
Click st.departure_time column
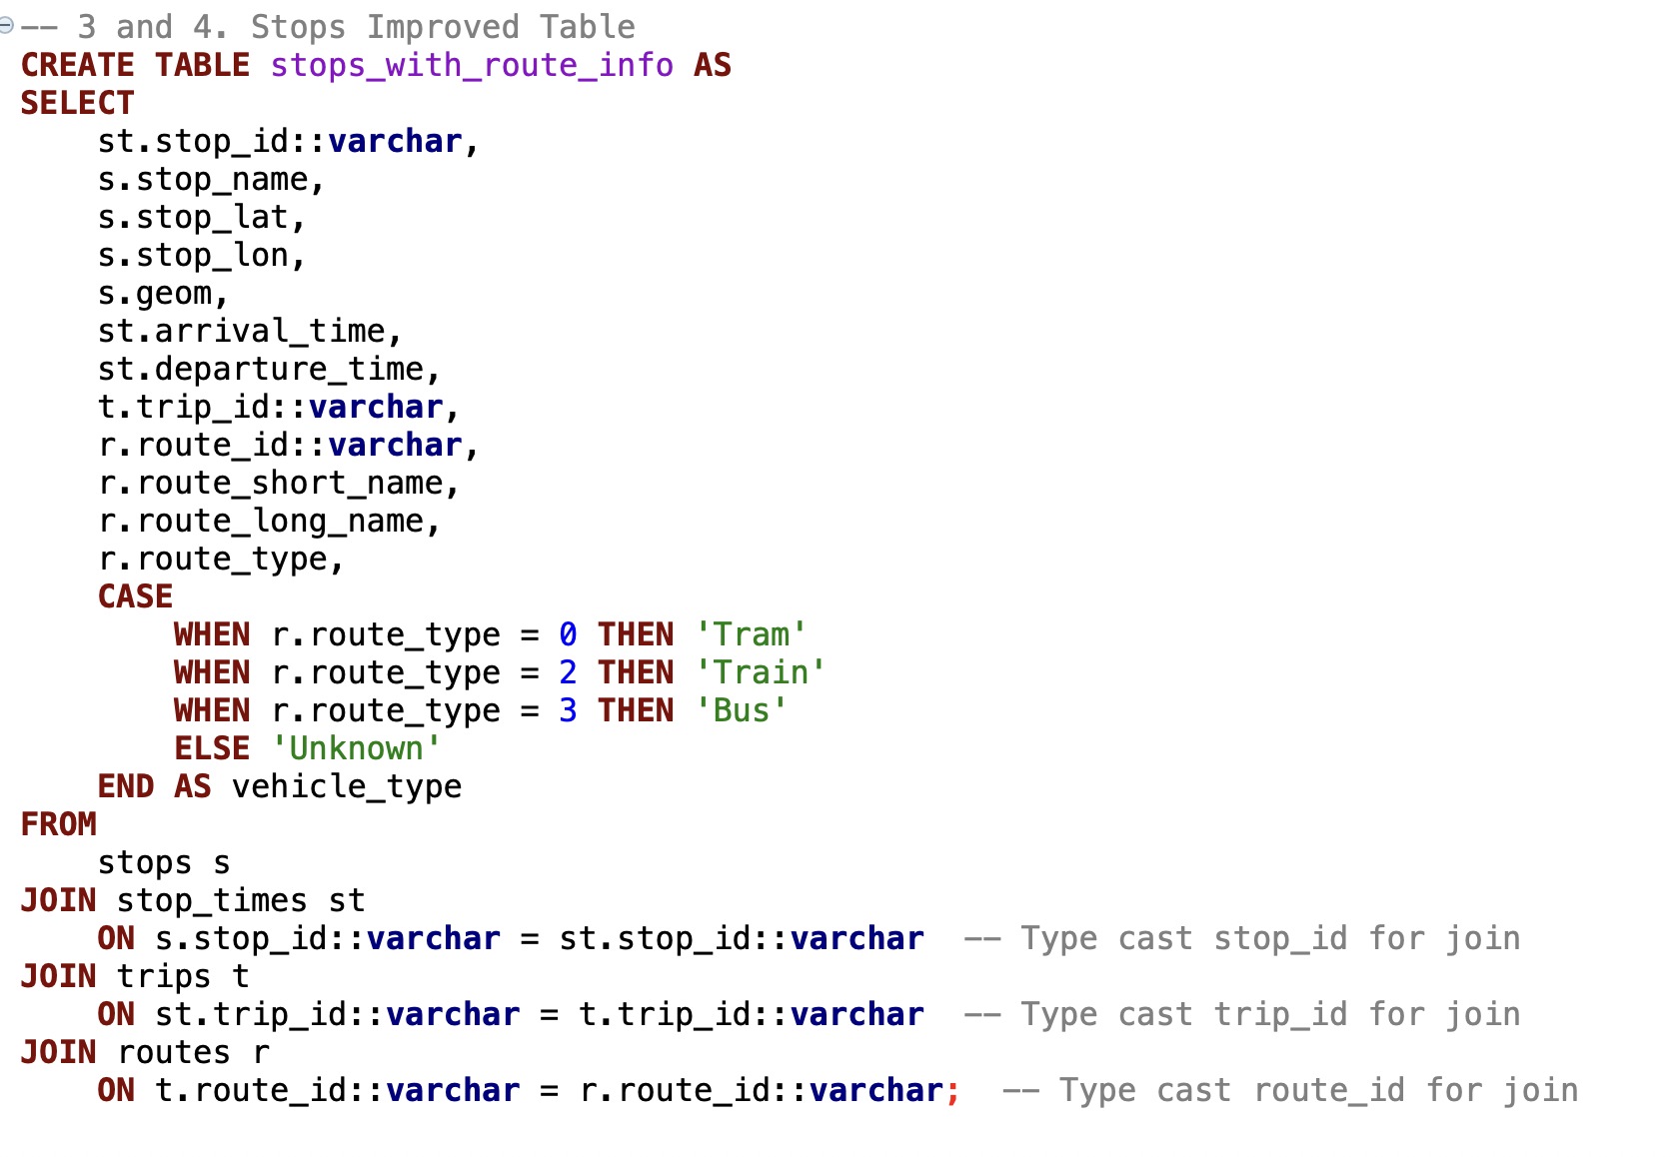(x=269, y=370)
